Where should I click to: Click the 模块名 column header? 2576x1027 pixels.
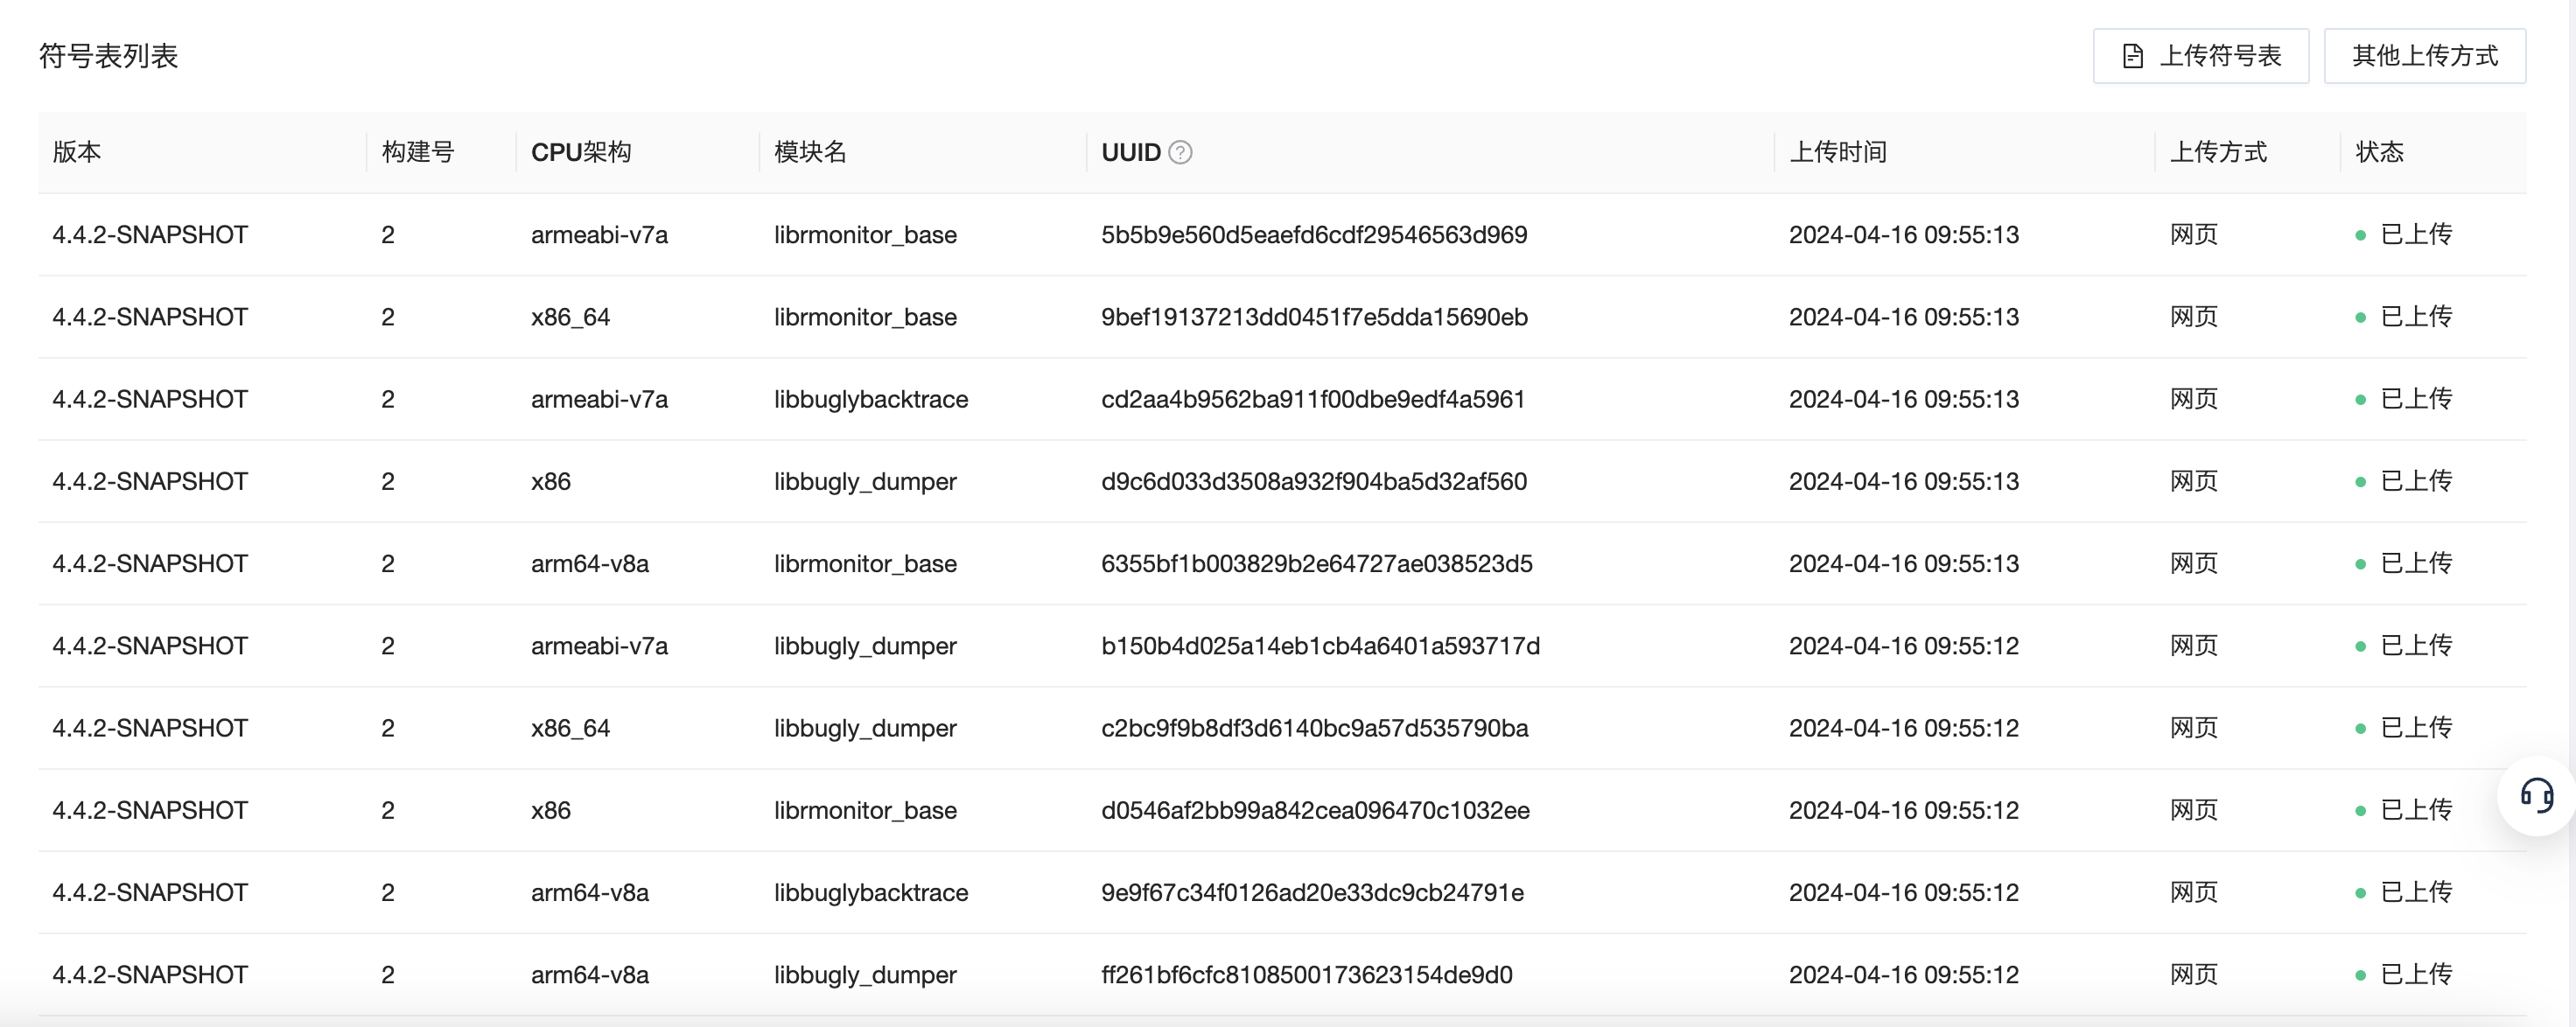pyautogui.click(x=810, y=152)
